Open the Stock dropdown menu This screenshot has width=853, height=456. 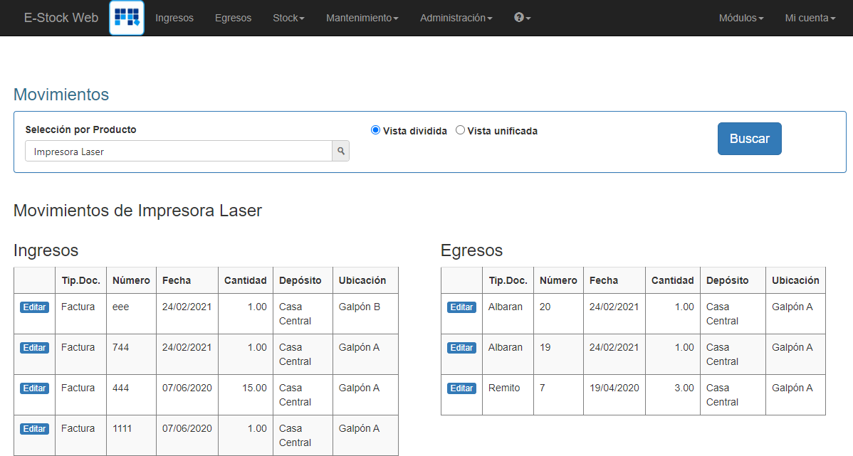click(x=288, y=18)
